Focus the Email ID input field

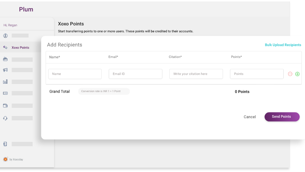(135, 74)
